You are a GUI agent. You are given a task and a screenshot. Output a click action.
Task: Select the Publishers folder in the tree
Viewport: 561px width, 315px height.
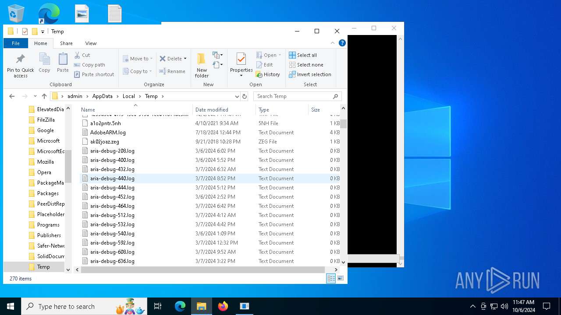tap(49, 235)
